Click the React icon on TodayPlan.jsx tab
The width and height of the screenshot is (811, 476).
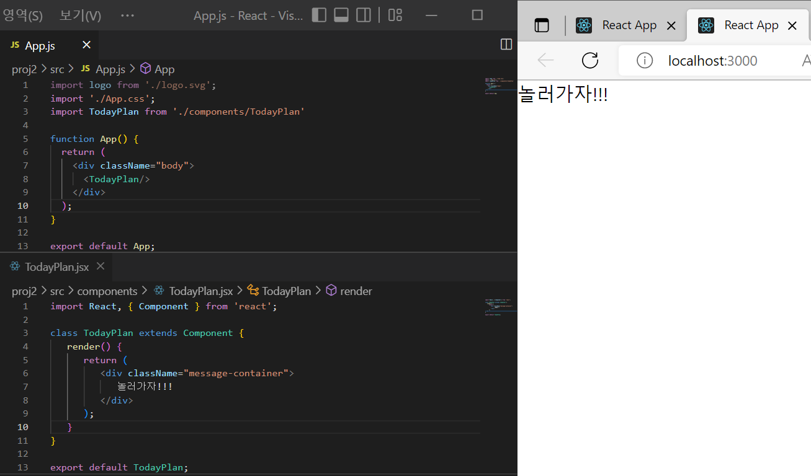pos(15,267)
